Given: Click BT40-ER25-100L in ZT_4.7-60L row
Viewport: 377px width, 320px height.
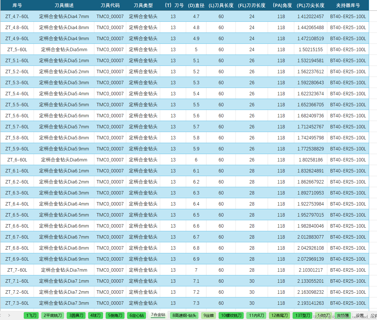Looking at the screenshot, I should click(348, 16).
